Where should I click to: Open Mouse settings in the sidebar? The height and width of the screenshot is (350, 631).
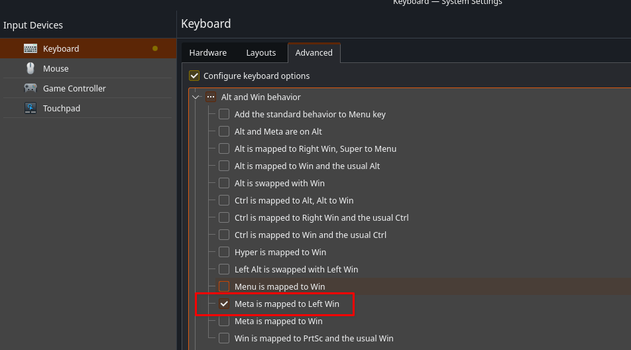pyautogui.click(x=56, y=68)
